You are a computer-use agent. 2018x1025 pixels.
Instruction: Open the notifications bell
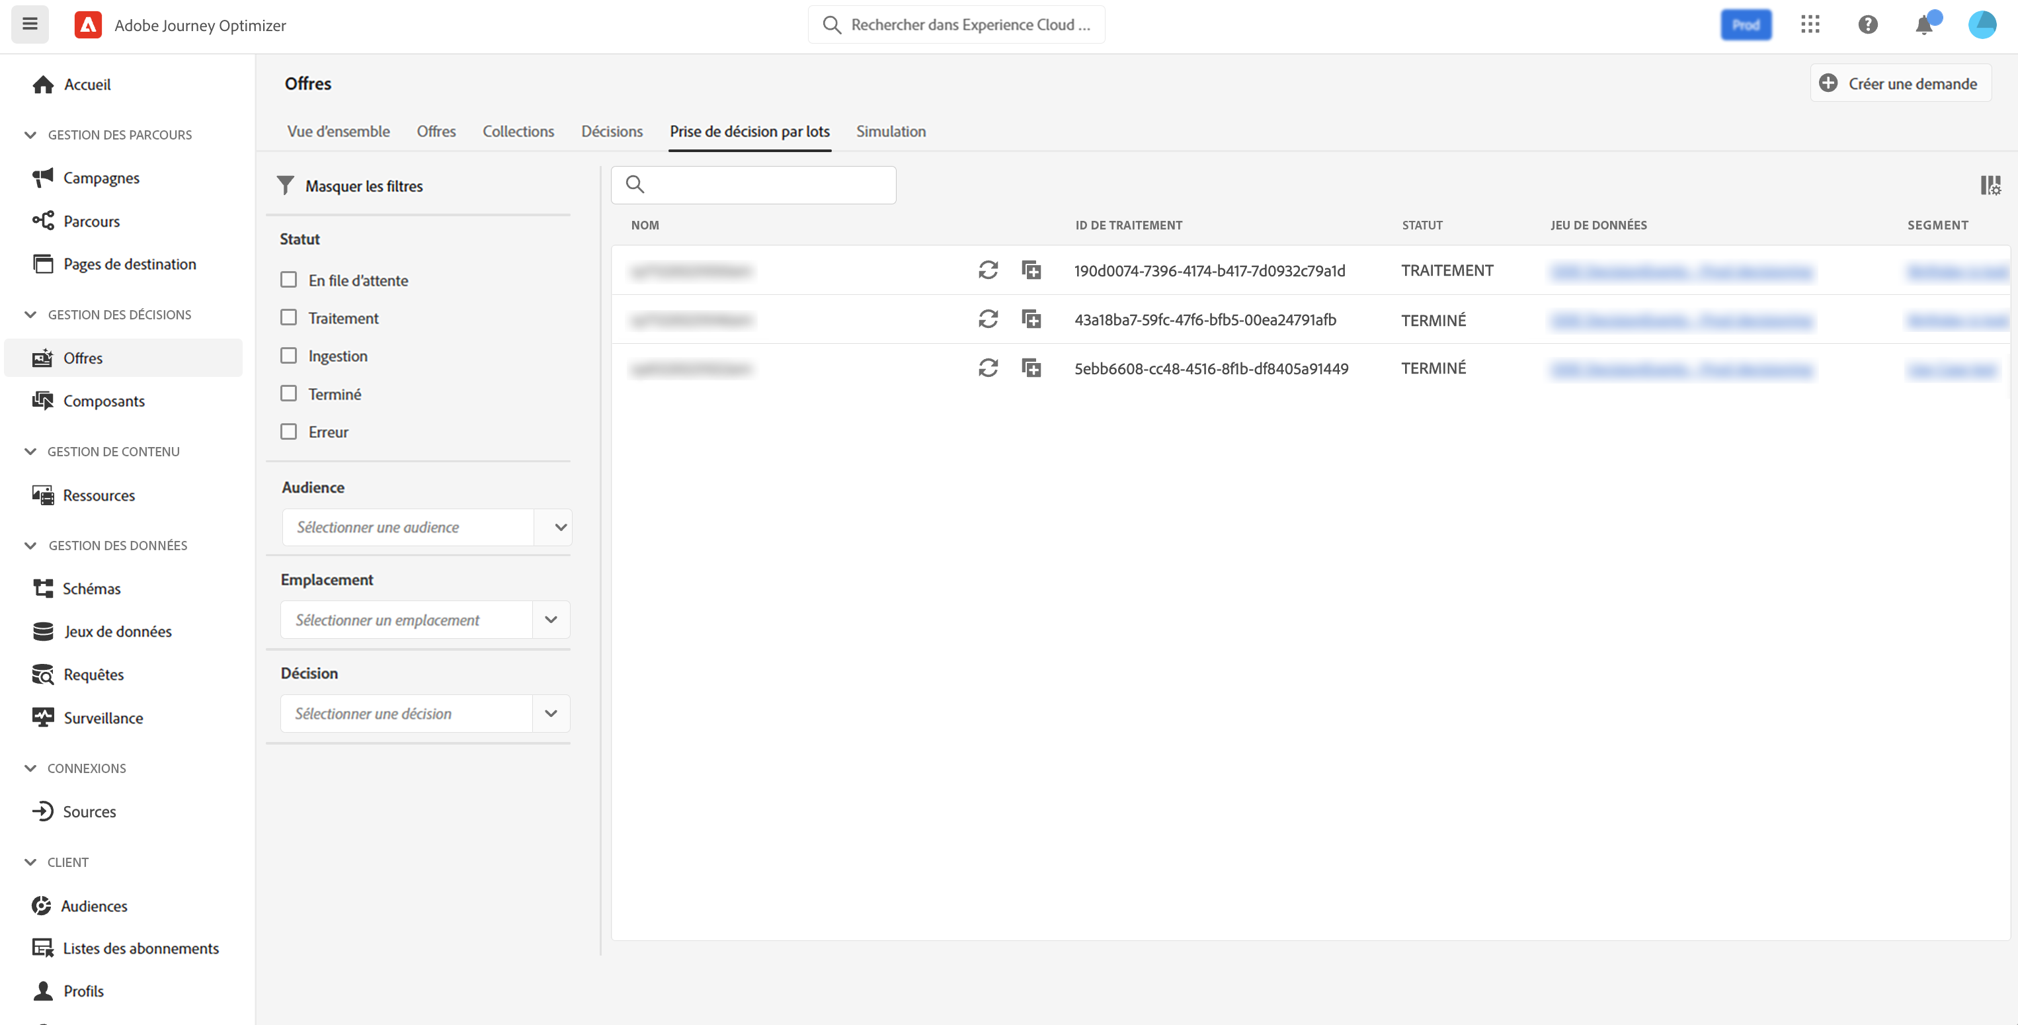[x=1923, y=25]
